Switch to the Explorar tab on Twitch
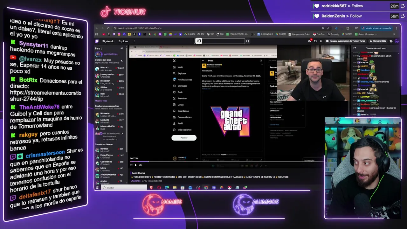 click(x=123, y=41)
